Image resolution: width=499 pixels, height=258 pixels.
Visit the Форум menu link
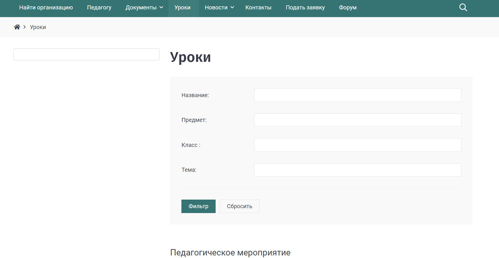pyautogui.click(x=348, y=8)
